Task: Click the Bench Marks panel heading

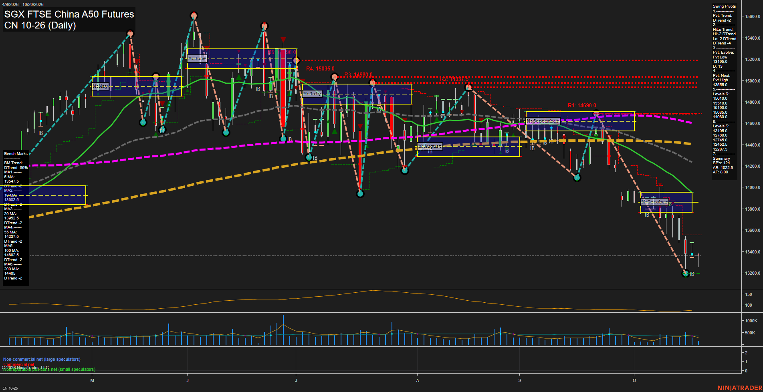Action: 16,154
